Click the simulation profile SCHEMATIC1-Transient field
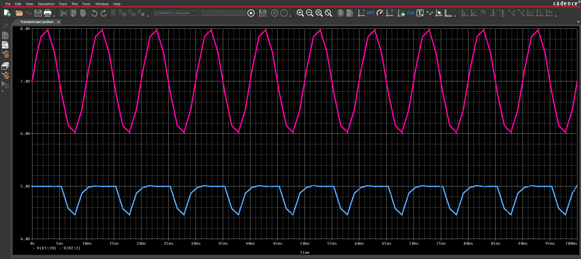The width and height of the screenshot is (581, 259). click(x=176, y=13)
